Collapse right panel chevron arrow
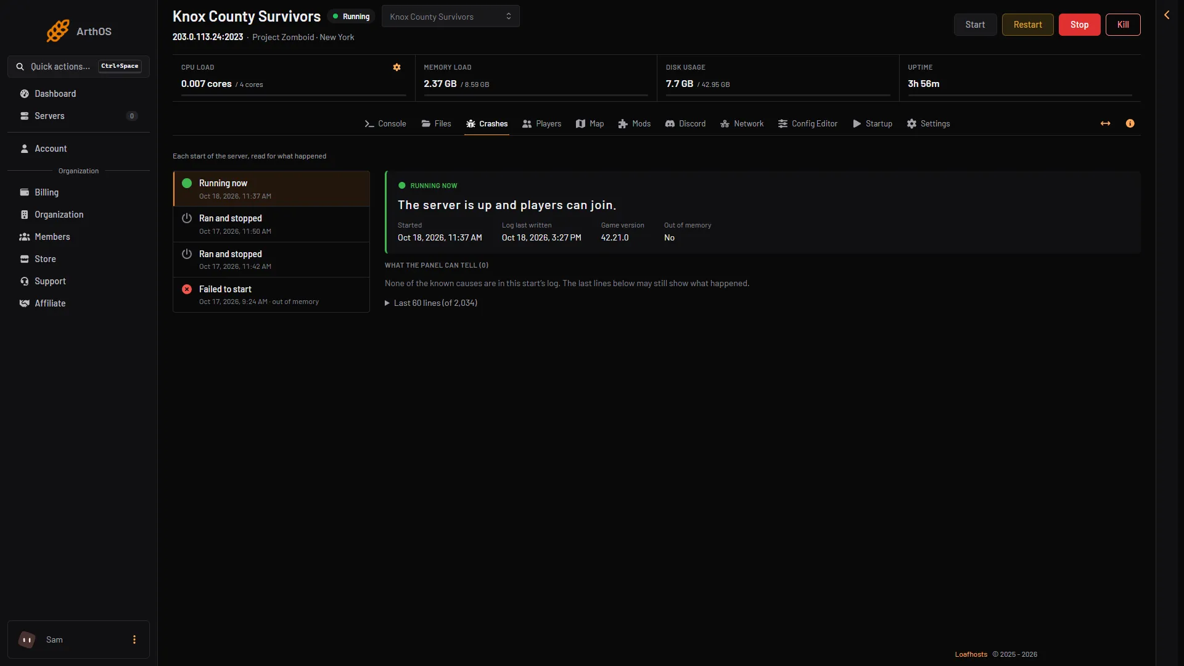 [x=1166, y=15]
